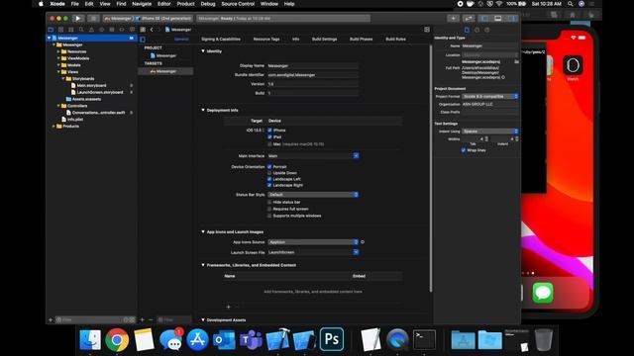Switch to Signing & Capabilities tab

click(x=221, y=40)
